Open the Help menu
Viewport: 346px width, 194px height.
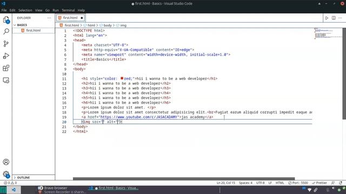click(x=81, y=10)
